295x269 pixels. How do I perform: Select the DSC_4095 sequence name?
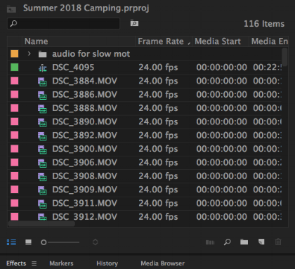(x=73, y=67)
